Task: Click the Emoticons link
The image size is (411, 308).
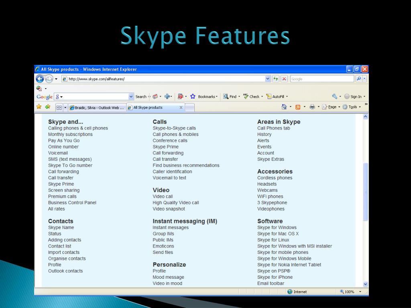Action: coord(163,246)
